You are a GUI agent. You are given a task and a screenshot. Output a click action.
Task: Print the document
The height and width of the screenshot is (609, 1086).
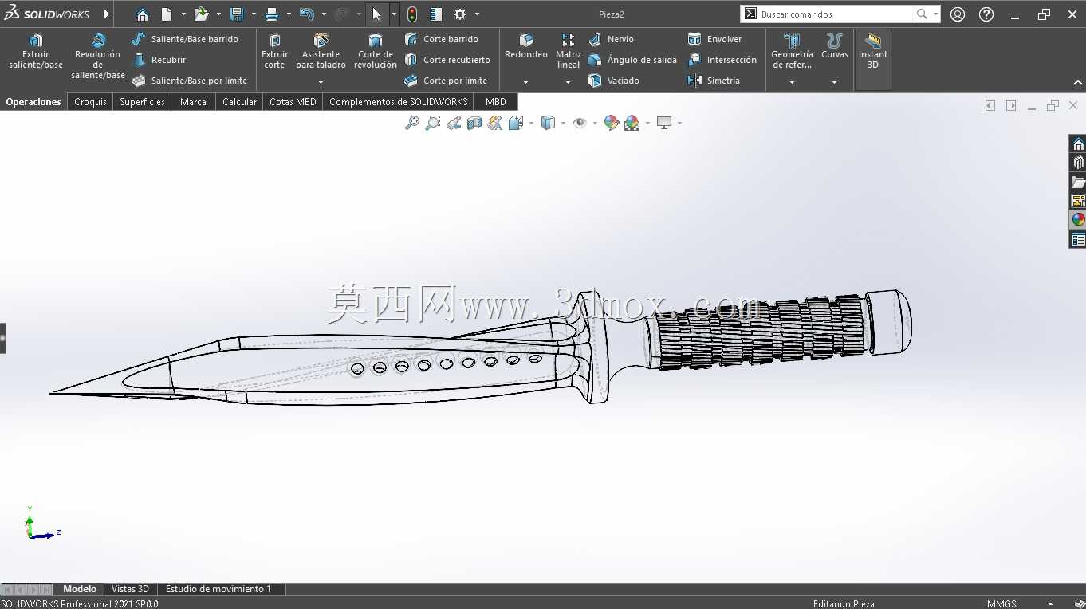tap(272, 14)
